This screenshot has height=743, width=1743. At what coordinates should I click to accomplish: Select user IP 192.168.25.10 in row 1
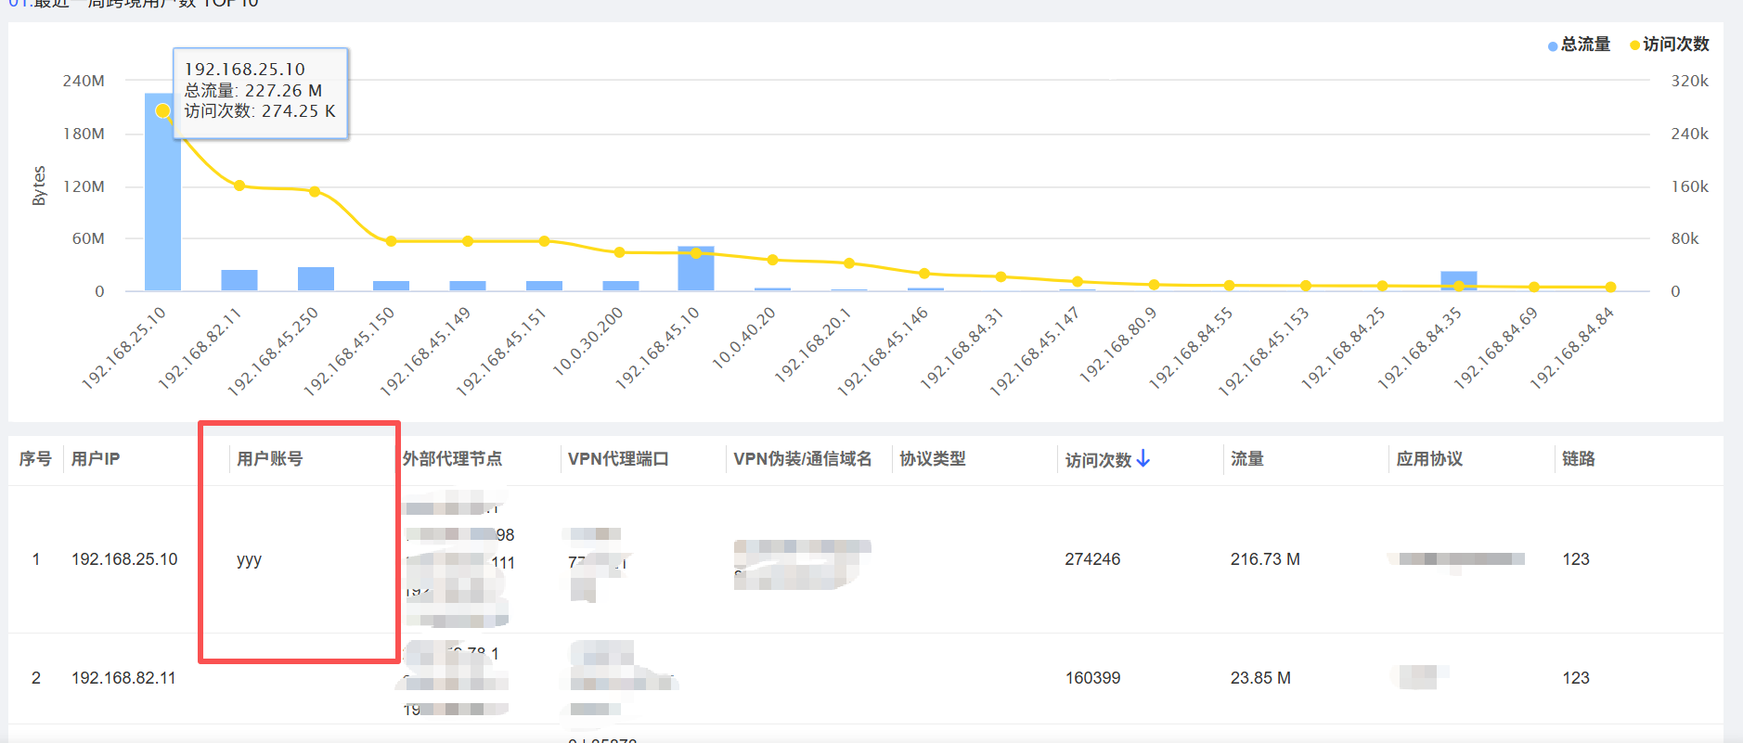[x=124, y=559]
